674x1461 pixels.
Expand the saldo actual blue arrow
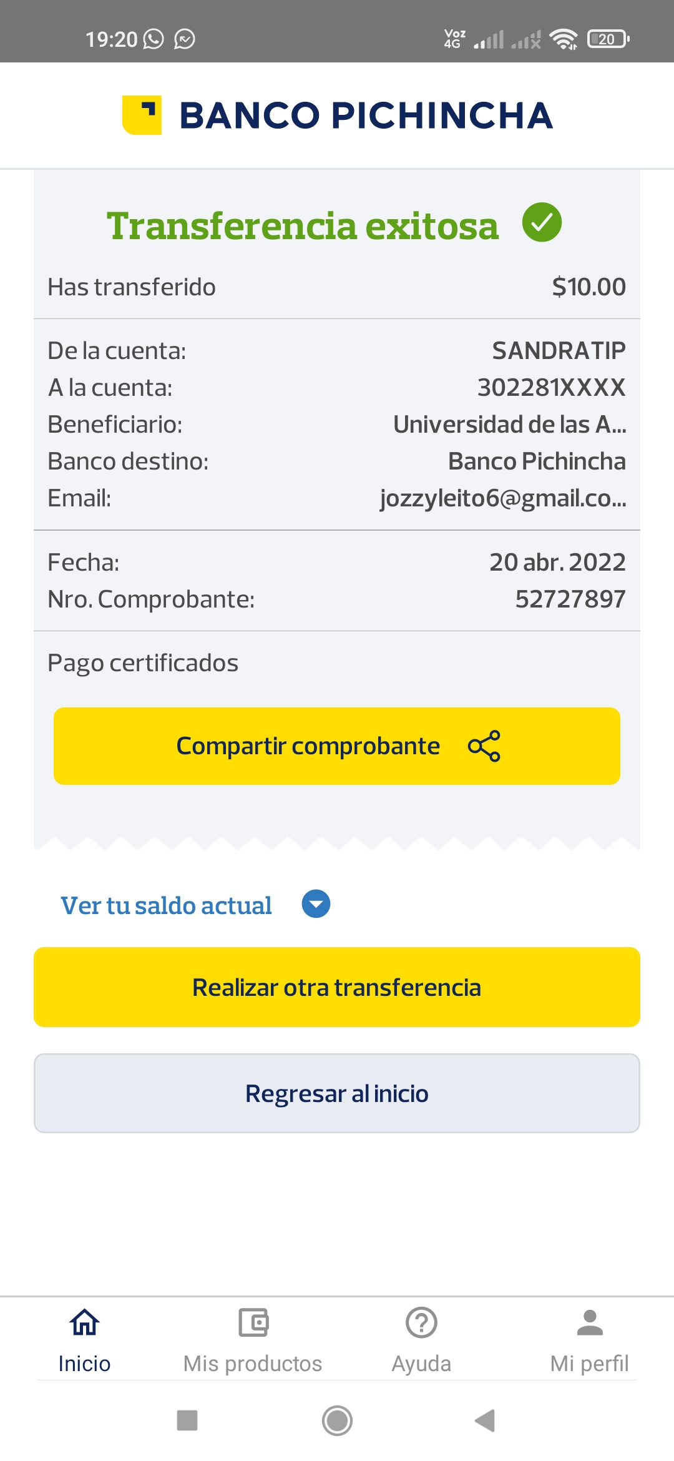pyautogui.click(x=316, y=904)
